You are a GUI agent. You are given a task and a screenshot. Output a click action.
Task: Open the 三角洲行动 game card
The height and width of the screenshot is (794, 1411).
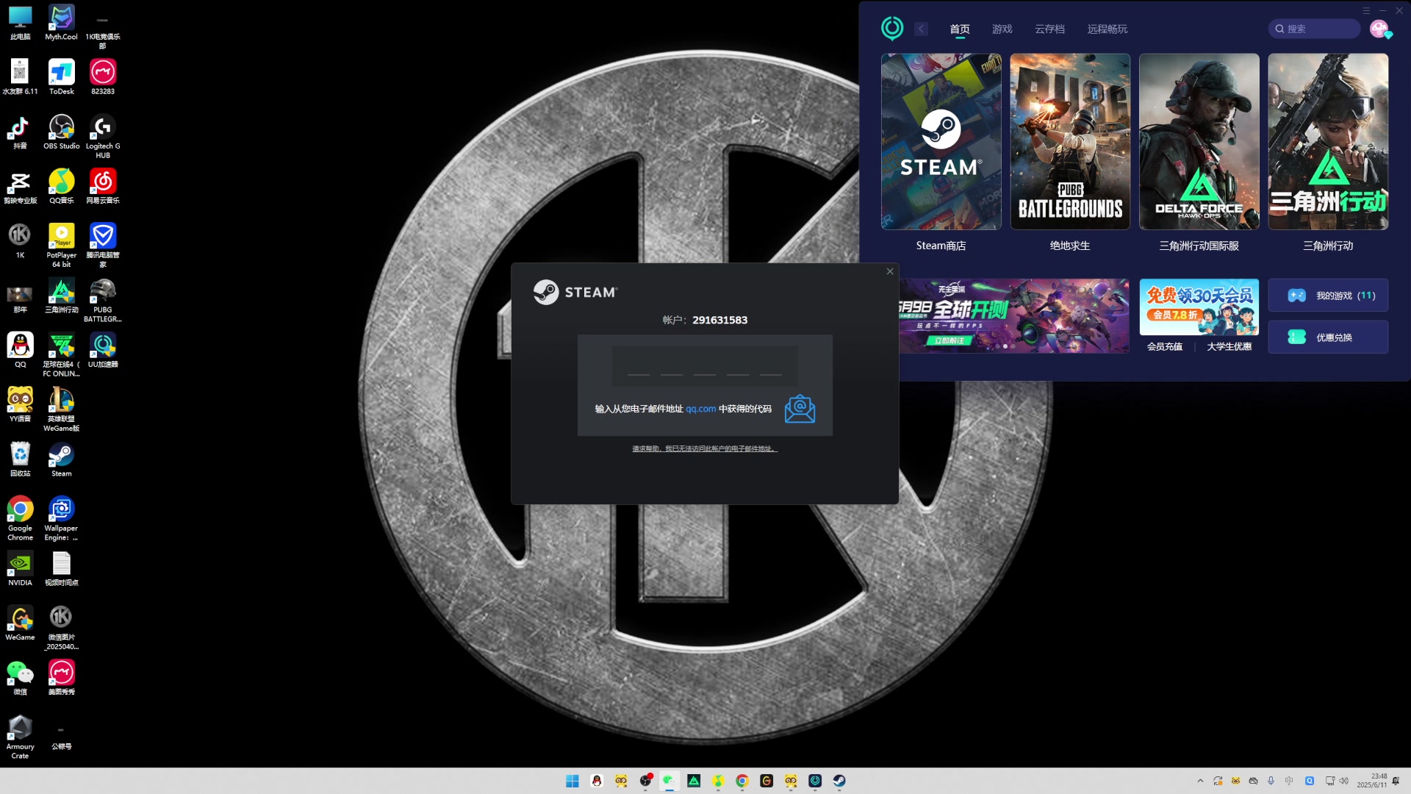click(1328, 141)
